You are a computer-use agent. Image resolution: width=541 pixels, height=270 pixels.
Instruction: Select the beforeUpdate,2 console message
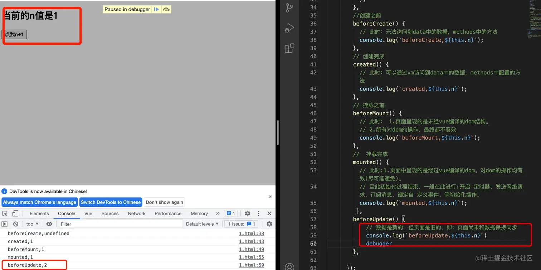(28, 265)
